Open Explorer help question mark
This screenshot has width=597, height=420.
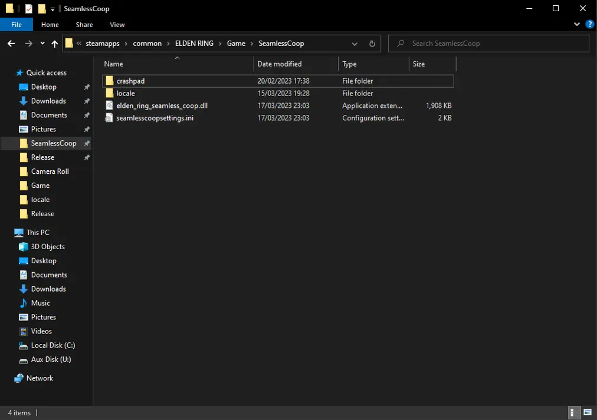tap(590, 24)
